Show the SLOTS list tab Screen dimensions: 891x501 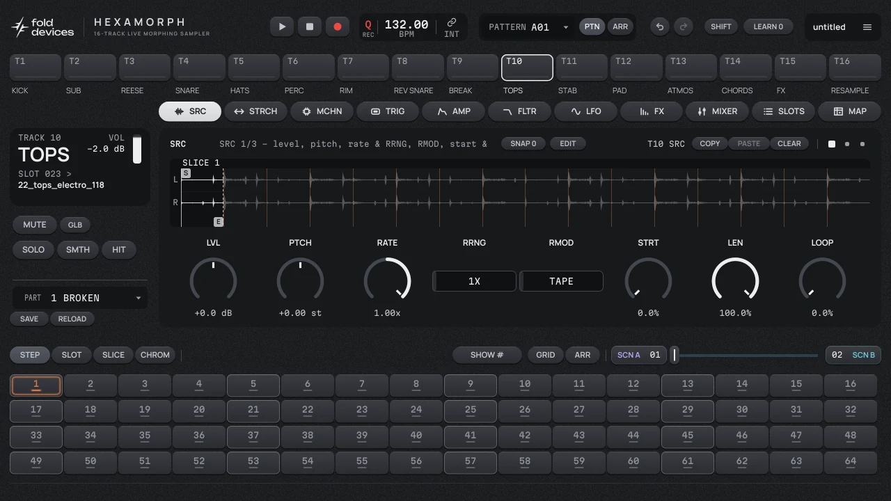[783, 111]
